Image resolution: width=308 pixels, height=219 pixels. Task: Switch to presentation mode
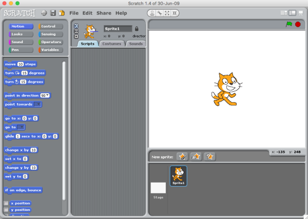pyautogui.click(x=301, y=12)
